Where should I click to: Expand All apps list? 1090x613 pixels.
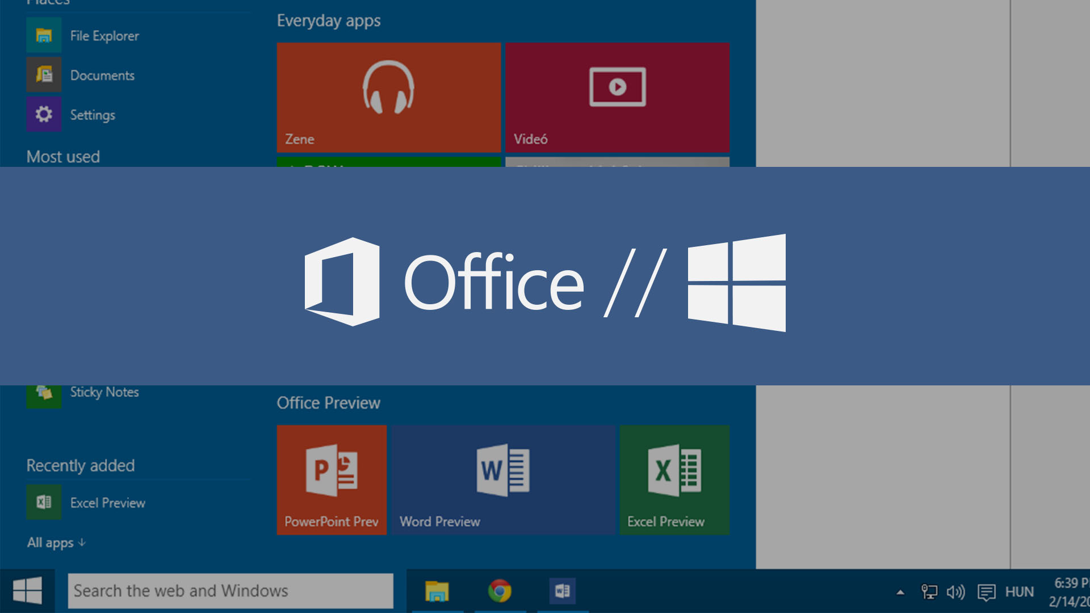coord(56,543)
